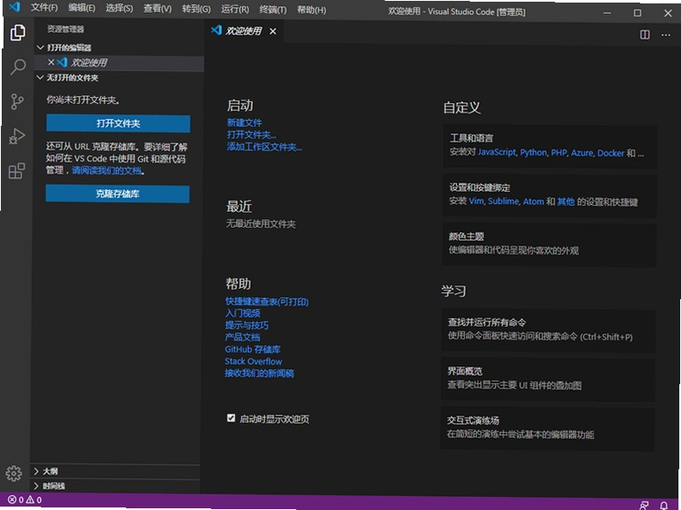The width and height of the screenshot is (681, 510).
Task: Click the PHP link in 工具和语言
Action: [x=559, y=153]
